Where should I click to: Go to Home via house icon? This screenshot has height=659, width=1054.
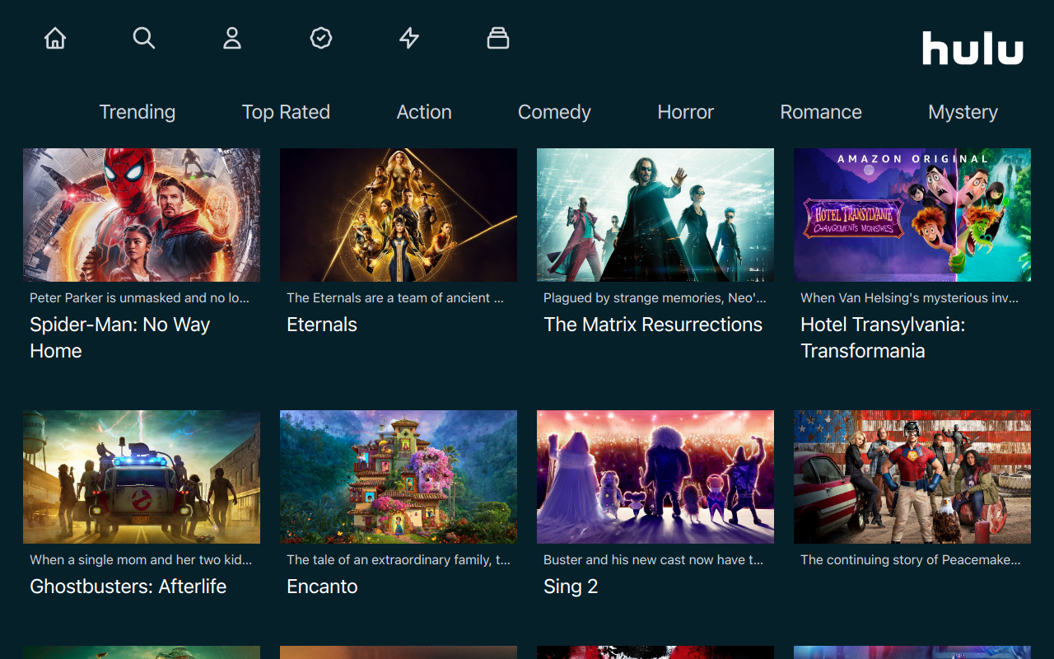pos(55,38)
